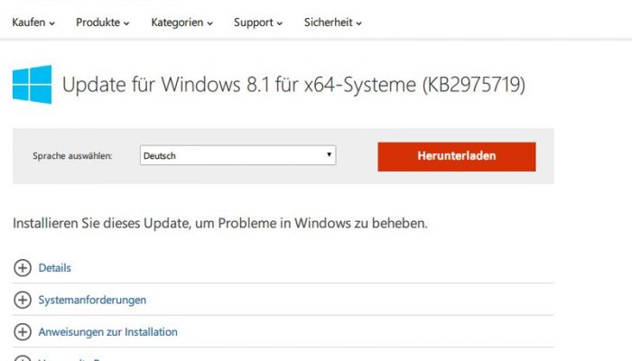This screenshot has width=632, height=361.
Task: Open the Produkte dropdown menu
Action: pyautogui.click(x=103, y=23)
